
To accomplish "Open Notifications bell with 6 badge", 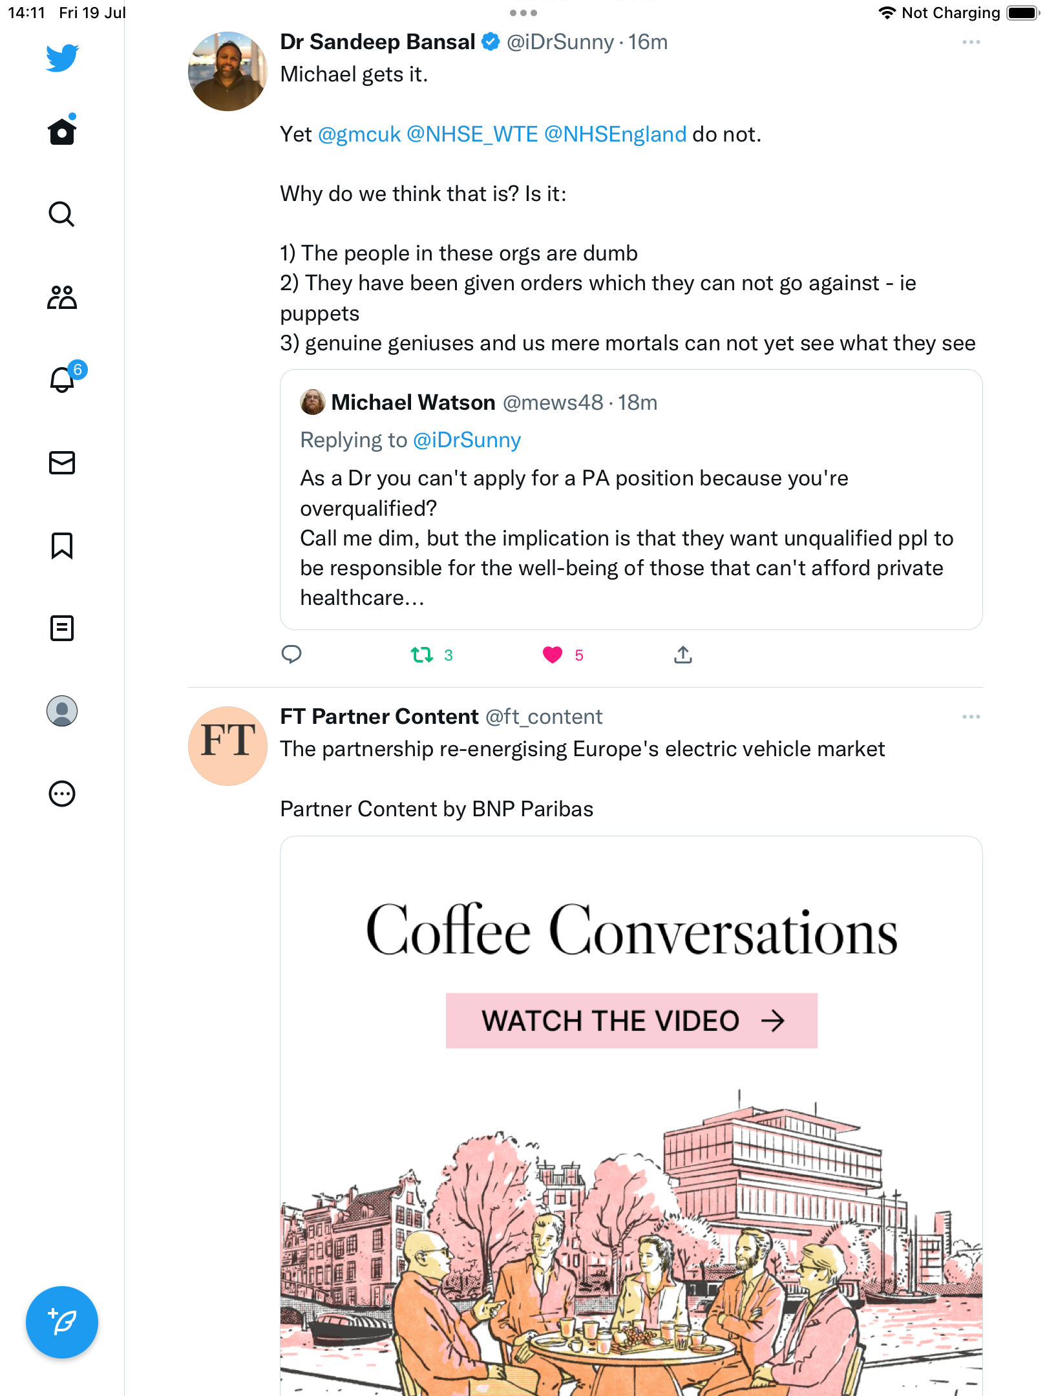I will click(62, 379).
